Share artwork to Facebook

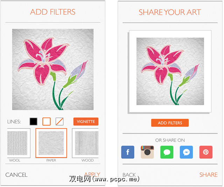tap(128, 153)
